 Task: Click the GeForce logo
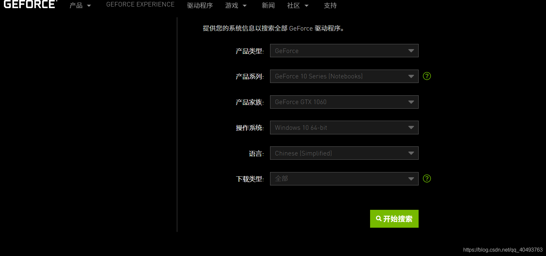click(30, 4)
